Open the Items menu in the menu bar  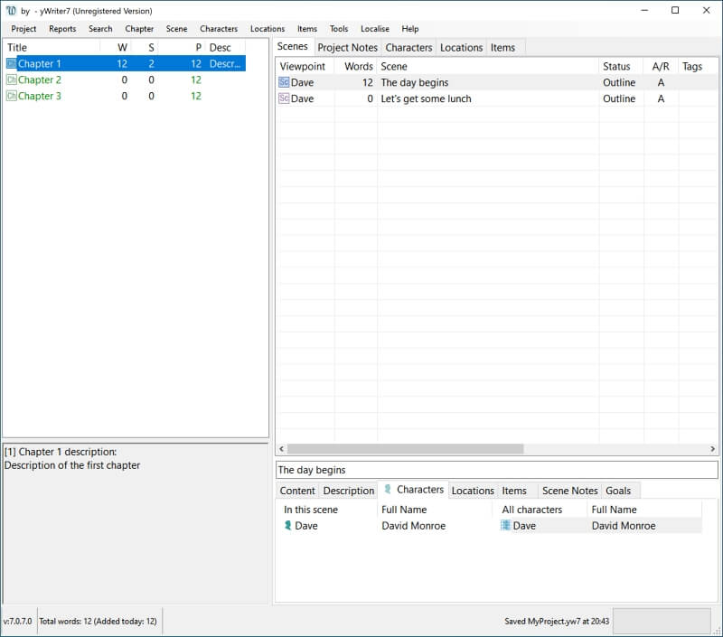[x=307, y=29]
